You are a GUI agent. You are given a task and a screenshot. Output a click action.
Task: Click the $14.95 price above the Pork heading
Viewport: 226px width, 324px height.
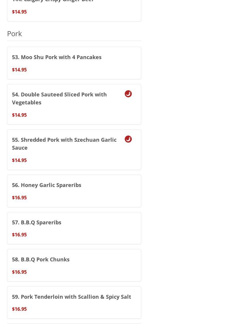[x=19, y=12]
